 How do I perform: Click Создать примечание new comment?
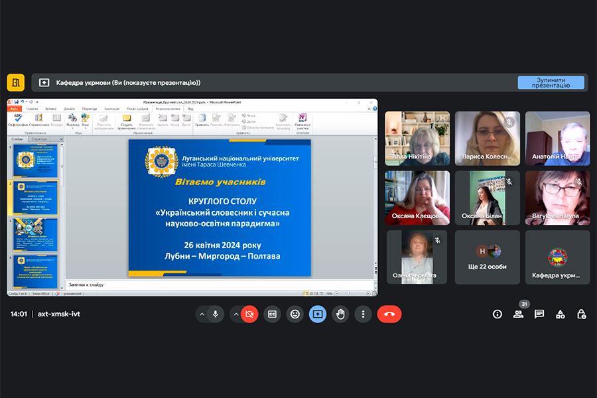pyautogui.click(x=127, y=121)
